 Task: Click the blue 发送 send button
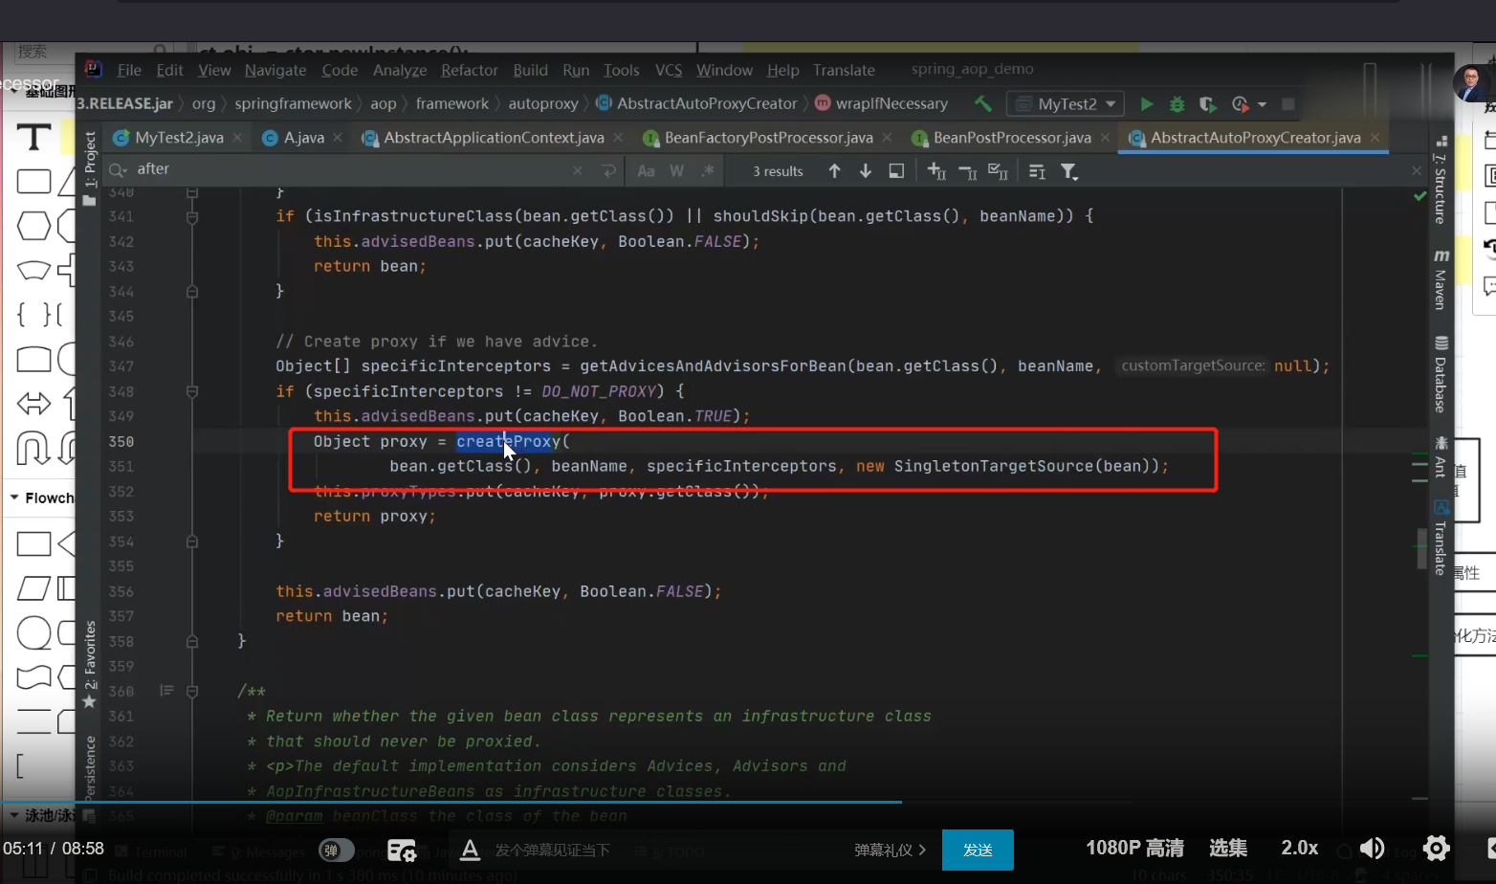(x=978, y=850)
